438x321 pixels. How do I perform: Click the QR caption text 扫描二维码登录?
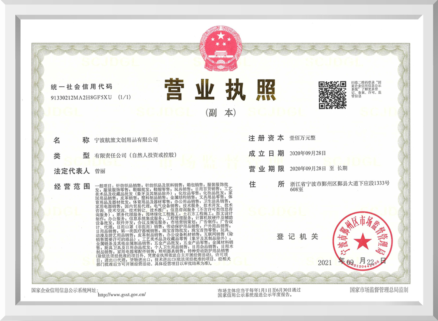[366, 89]
